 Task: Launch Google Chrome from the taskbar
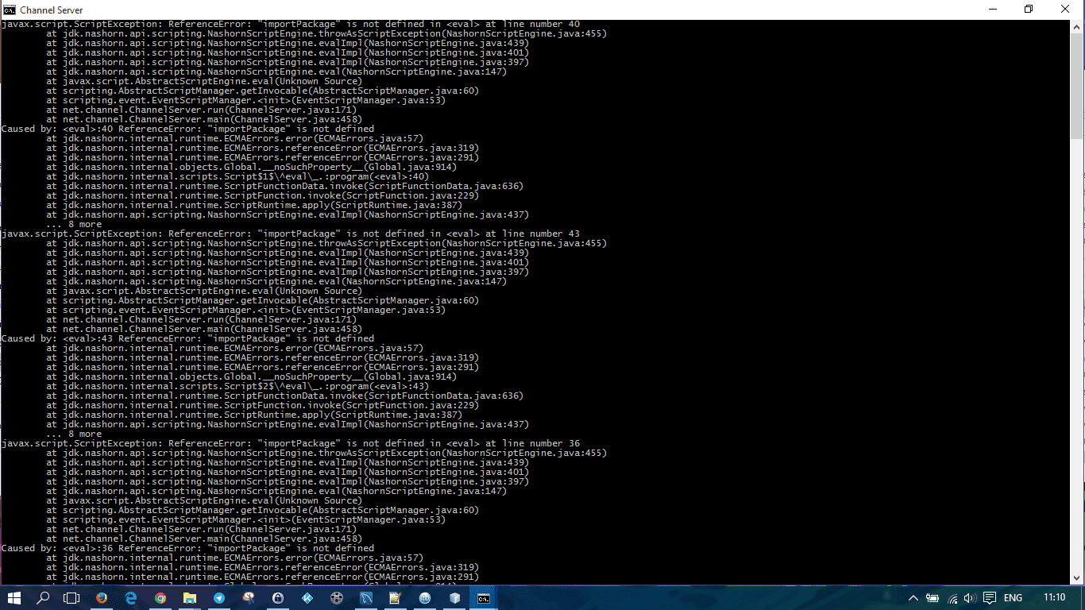point(160,597)
